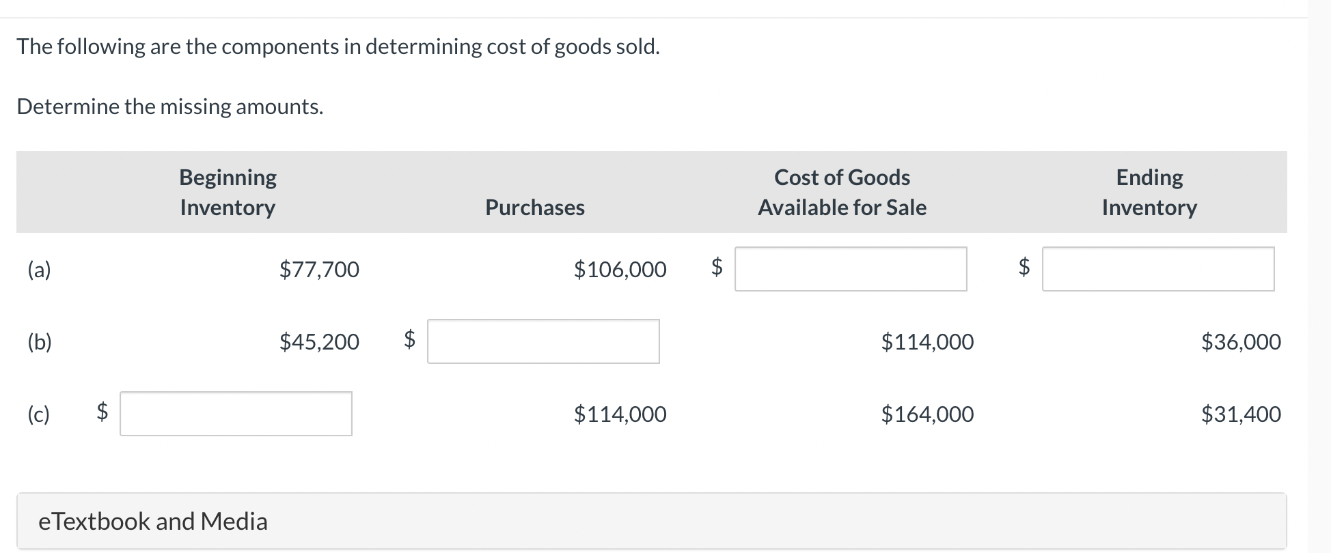Select the $77,700 Beginning Inventory value
1331x553 pixels.
(x=319, y=270)
